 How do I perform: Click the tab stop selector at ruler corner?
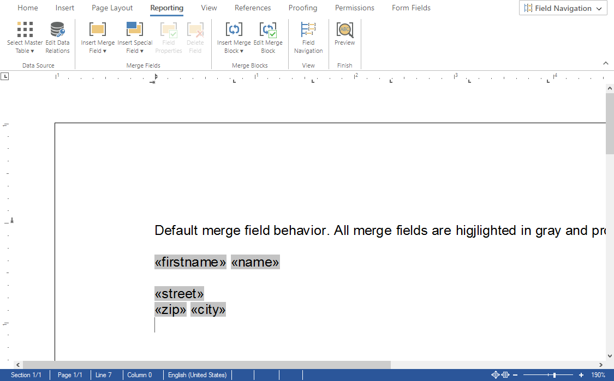5,76
